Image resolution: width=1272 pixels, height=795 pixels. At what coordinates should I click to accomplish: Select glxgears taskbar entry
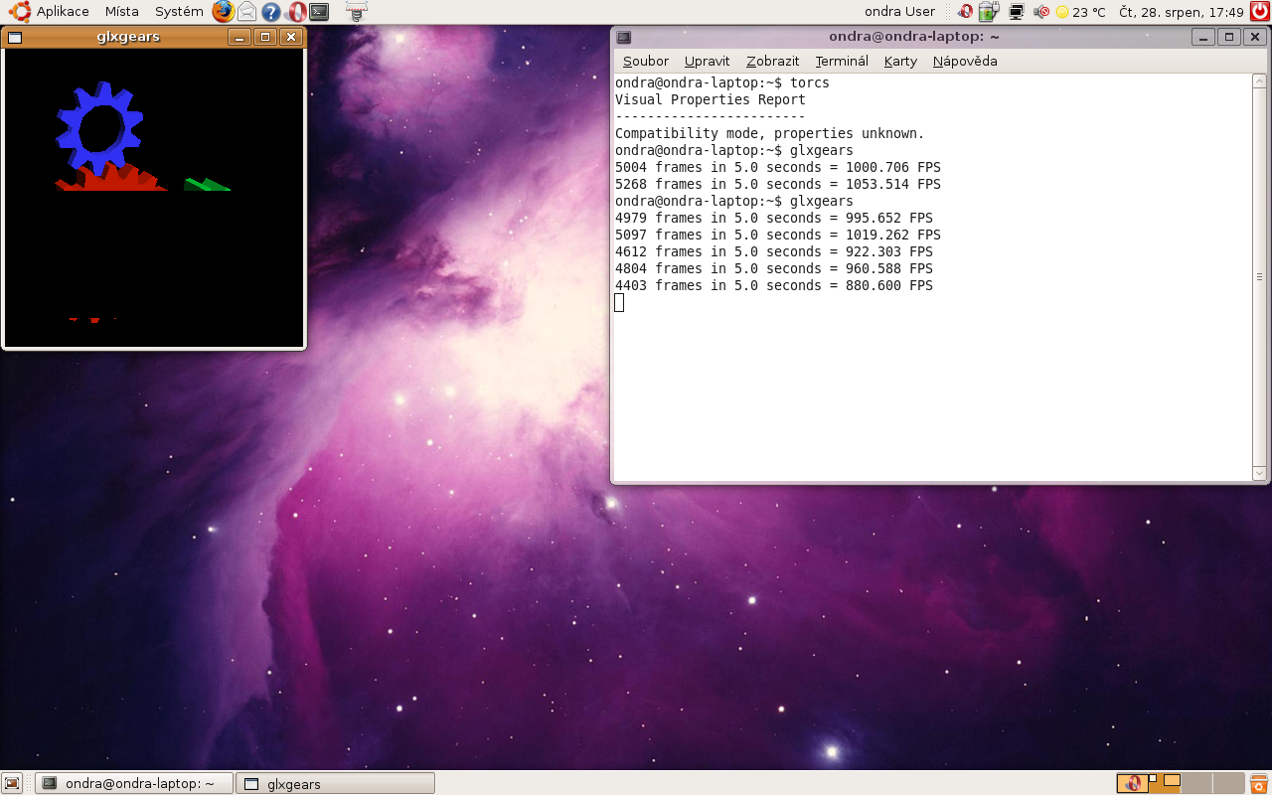click(x=336, y=783)
